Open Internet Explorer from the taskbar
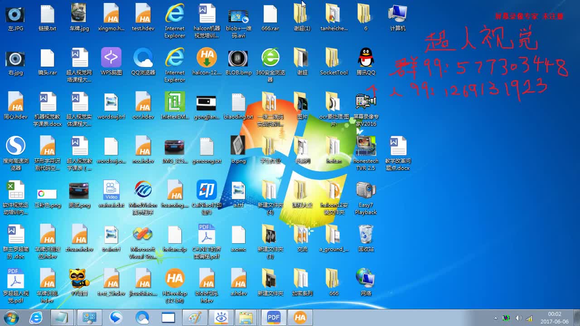This screenshot has height=326, width=580. pyautogui.click(x=36, y=318)
